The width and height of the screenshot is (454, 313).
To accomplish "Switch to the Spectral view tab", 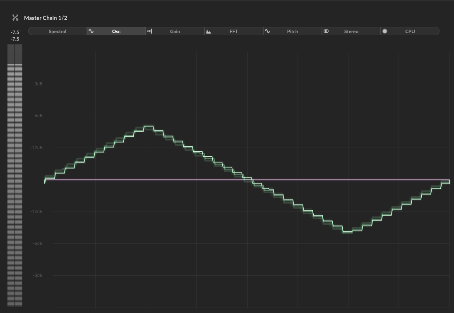I will (x=57, y=32).
